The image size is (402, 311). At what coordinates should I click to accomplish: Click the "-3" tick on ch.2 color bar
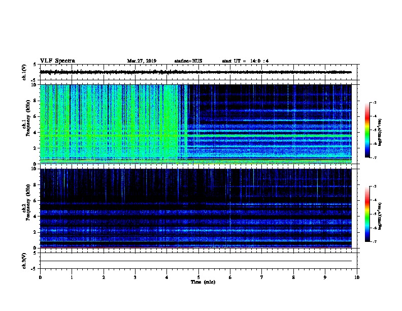375,186
